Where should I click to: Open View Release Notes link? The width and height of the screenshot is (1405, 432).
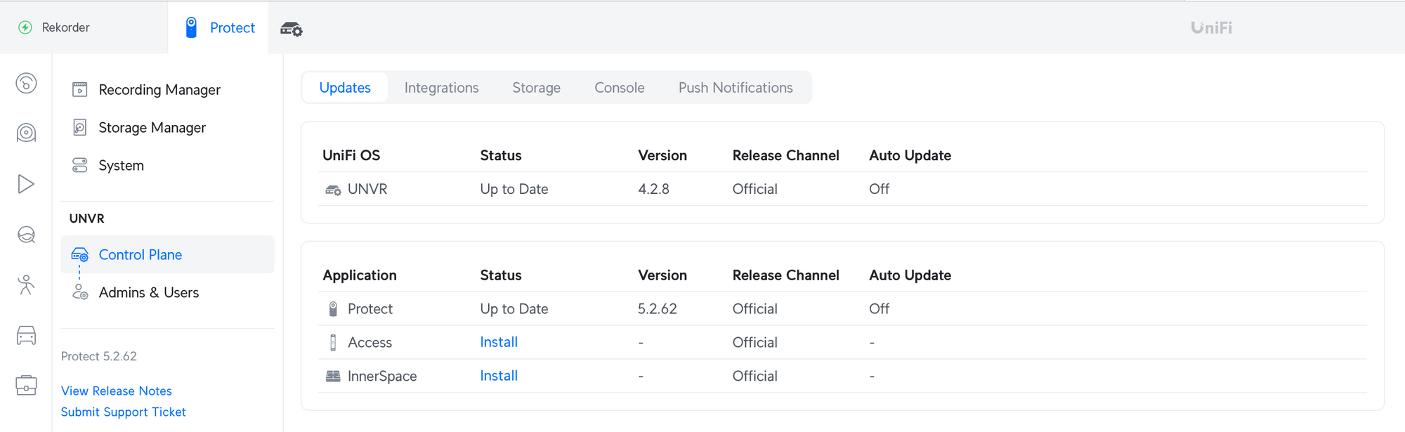pos(117,391)
